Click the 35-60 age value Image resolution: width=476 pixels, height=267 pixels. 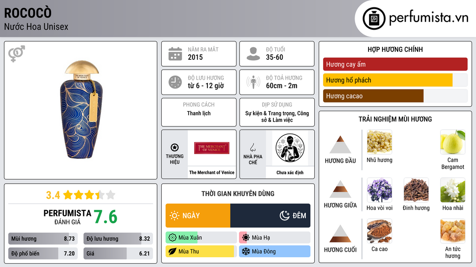click(274, 57)
